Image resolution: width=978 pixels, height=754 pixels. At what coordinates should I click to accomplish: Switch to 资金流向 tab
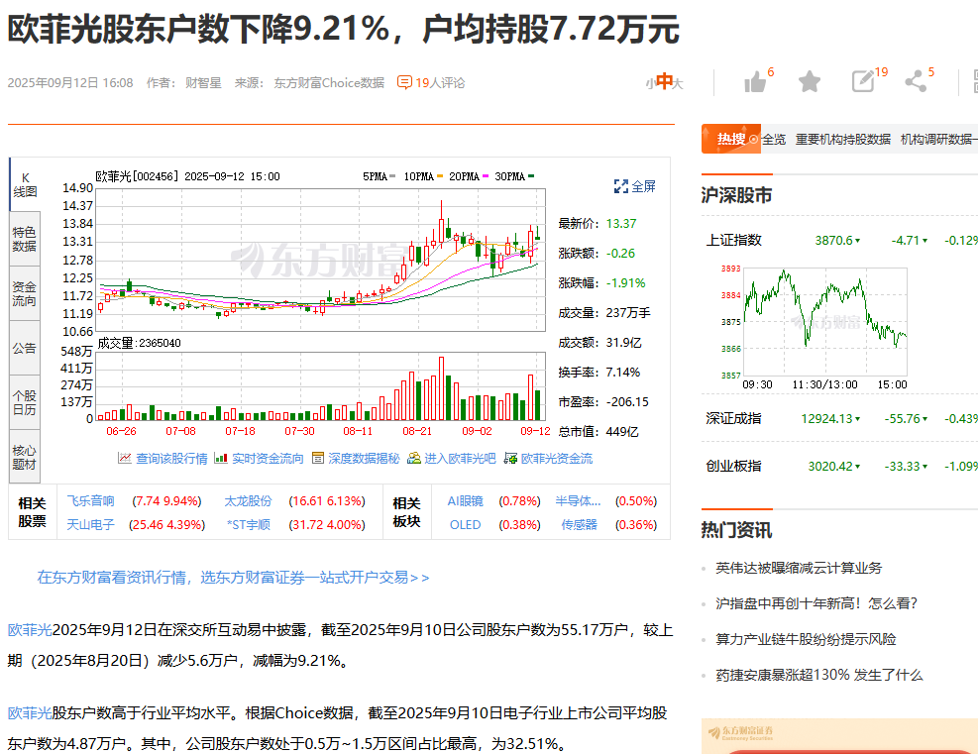[25, 293]
